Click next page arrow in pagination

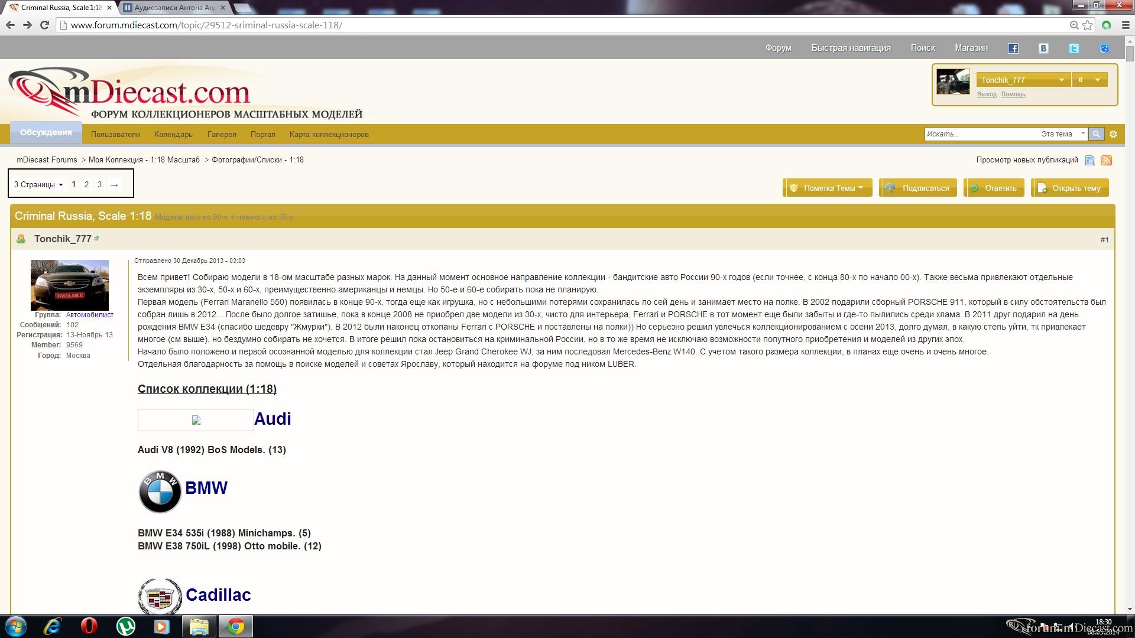point(114,184)
